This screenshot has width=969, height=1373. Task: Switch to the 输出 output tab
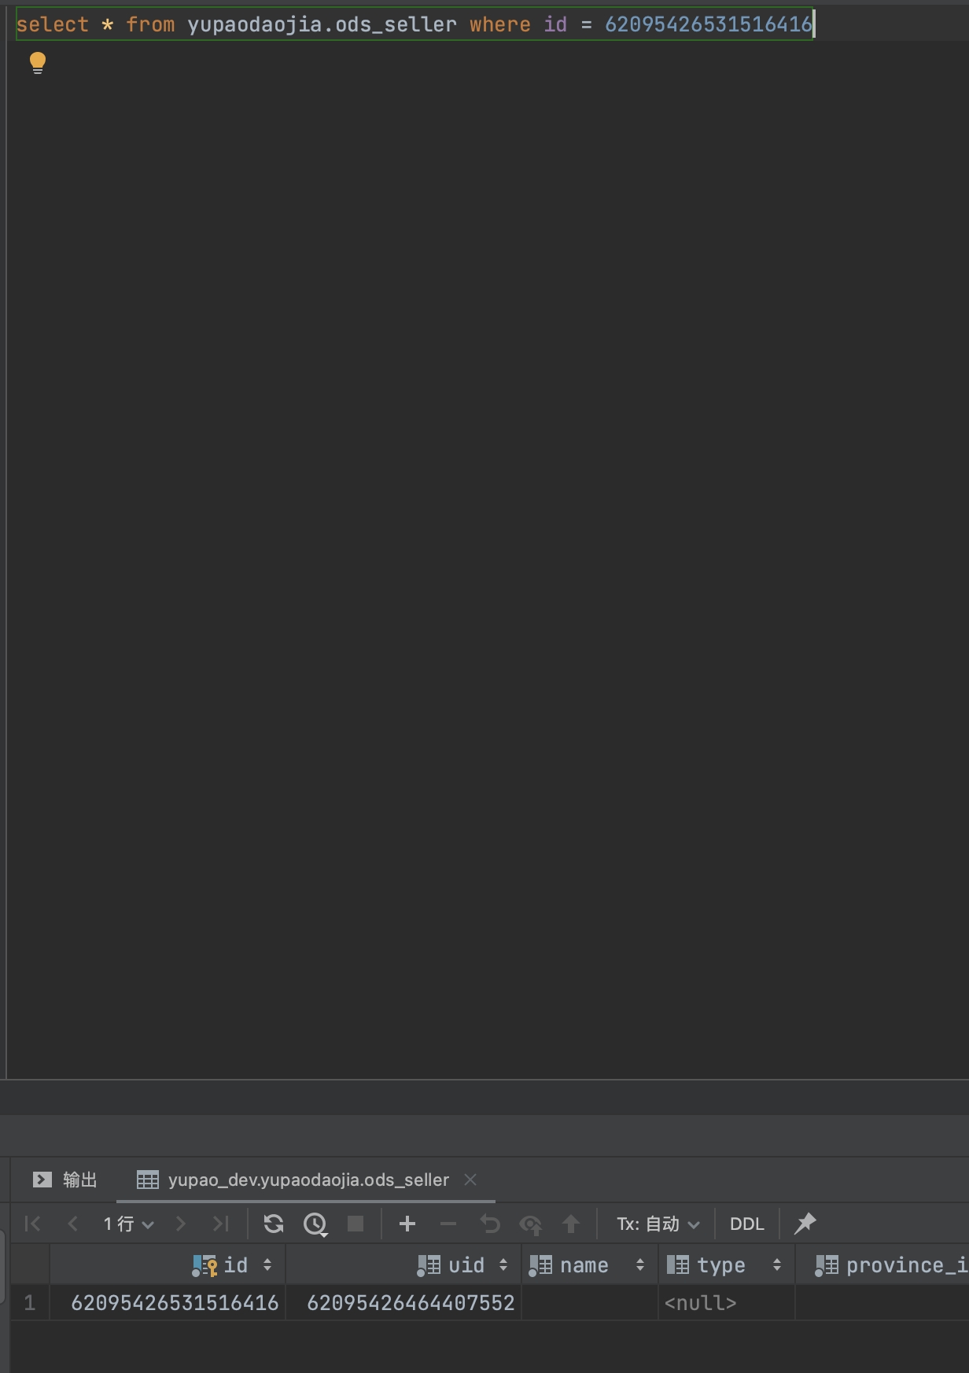(x=65, y=1180)
